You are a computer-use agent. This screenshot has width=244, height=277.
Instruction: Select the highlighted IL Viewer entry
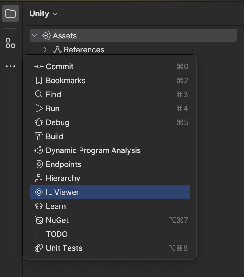click(110, 192)
